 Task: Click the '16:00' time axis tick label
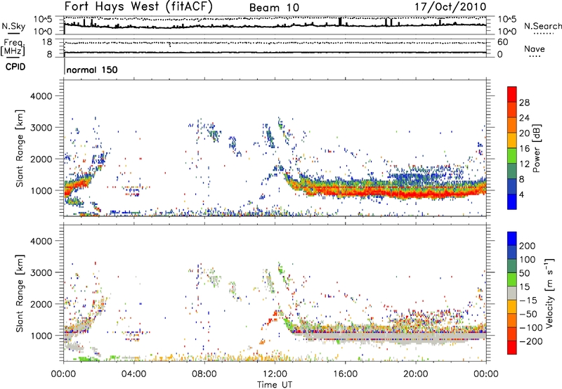click(x=345, y=374)
